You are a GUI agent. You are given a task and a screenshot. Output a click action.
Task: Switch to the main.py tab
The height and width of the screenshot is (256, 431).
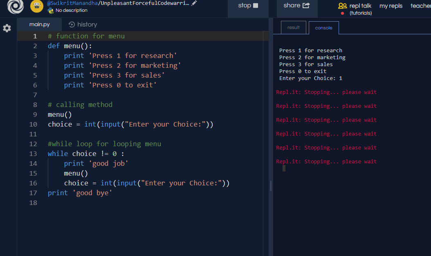pyautogui.click(x=40, y=24)
